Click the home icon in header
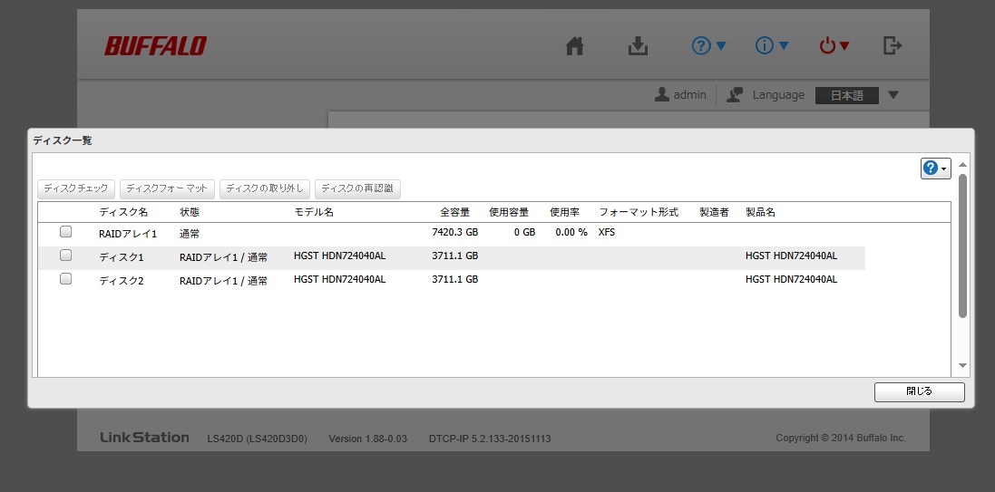Screen dimensions: 995x492 (x=574, y=45)
